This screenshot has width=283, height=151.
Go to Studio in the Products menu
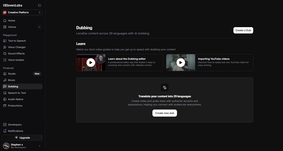[x=12, y=74]
